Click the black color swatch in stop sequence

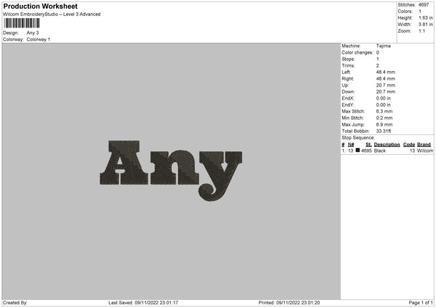358,150
